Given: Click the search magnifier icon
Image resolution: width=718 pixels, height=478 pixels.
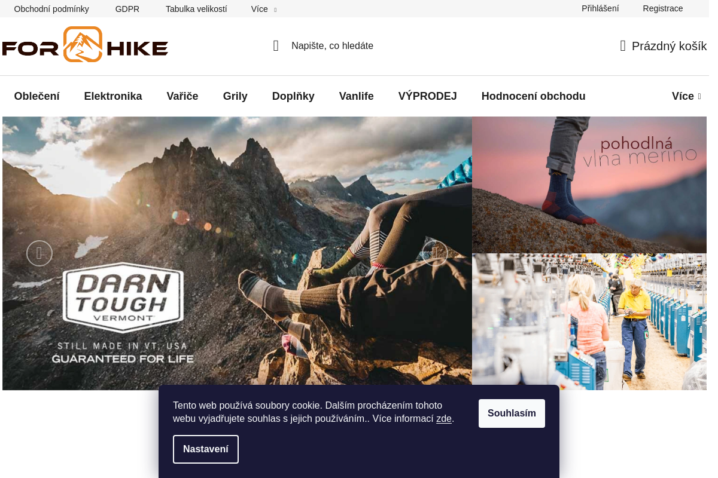Looking at the screenshot, I should [x=276, y=46].
